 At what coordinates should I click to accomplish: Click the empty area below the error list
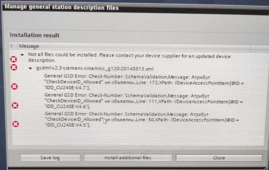[x=137, y=137]
